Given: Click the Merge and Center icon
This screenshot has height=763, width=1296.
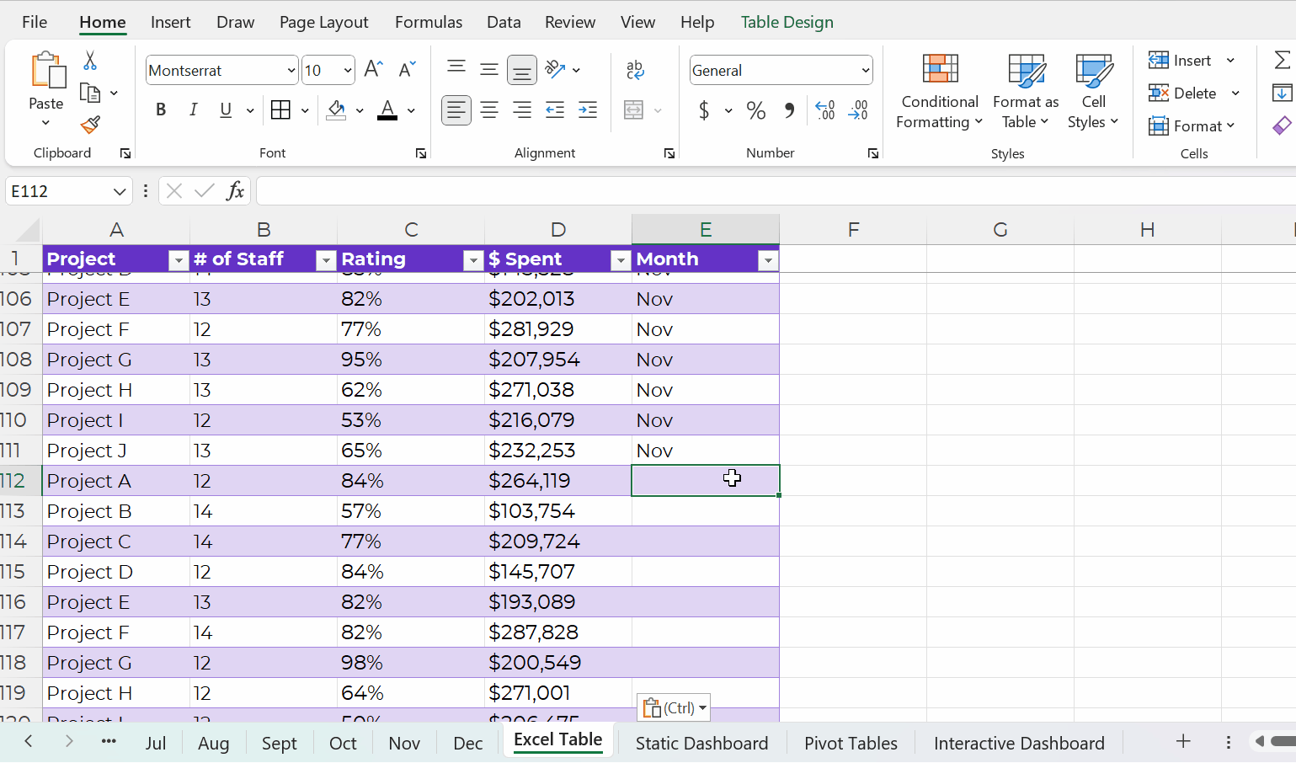Looking at the screenshot, I should (634, 110).
